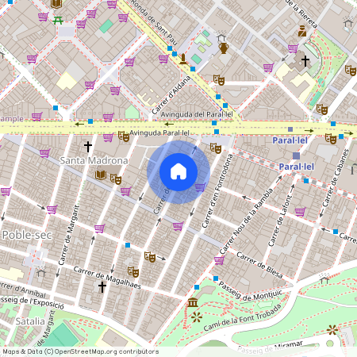Click the theatre masks right of Paral·lel station label
Image resolution: width=357 pixels, height=357 pixels.
tap(331, 139)
